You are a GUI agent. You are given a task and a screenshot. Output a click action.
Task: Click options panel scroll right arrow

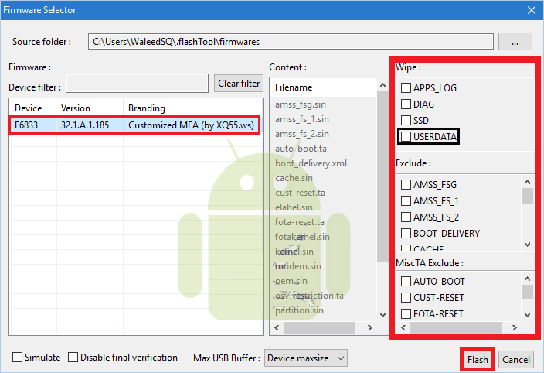click(x=515, y=327)
